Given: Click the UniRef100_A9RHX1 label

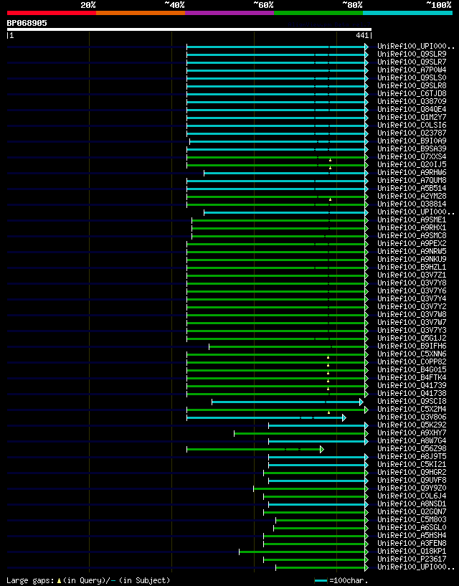Looking at the screenshot, I should [x=412, y=227].
